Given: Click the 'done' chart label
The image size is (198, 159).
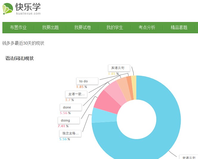Looking at the screenshot, I should (x=71, y=107).
